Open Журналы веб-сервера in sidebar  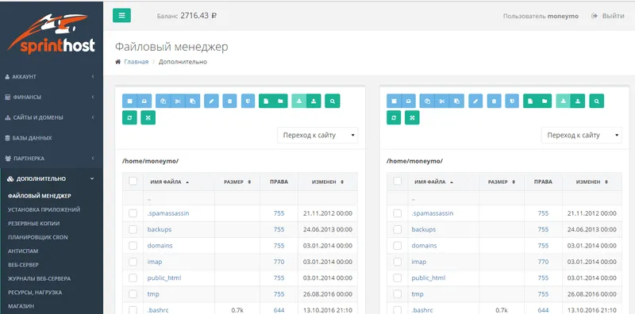click(39, 278)
